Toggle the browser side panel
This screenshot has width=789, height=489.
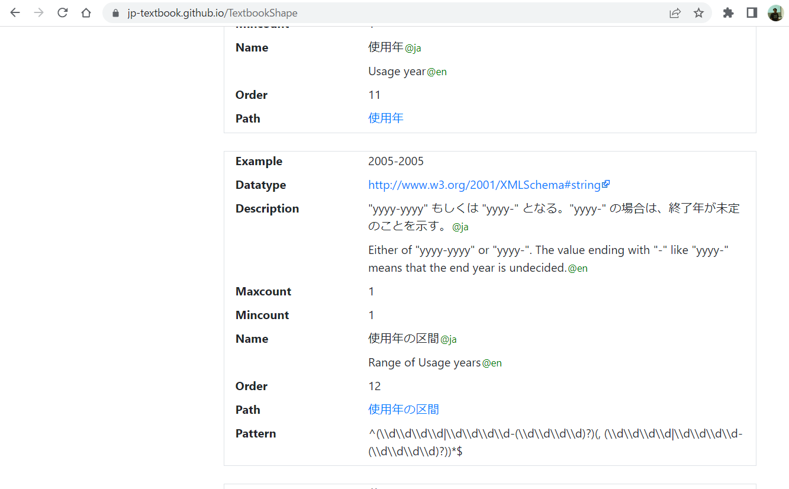coord(751,12)
